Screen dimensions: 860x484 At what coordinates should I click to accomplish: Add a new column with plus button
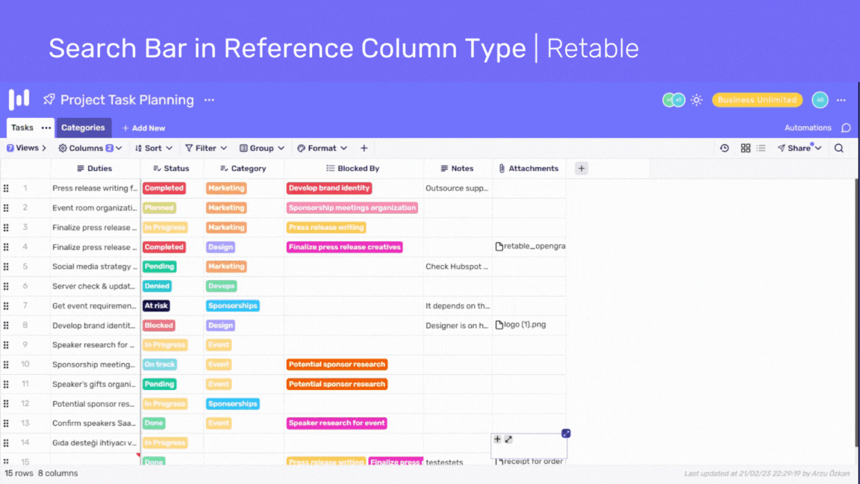tap(582, 169)
